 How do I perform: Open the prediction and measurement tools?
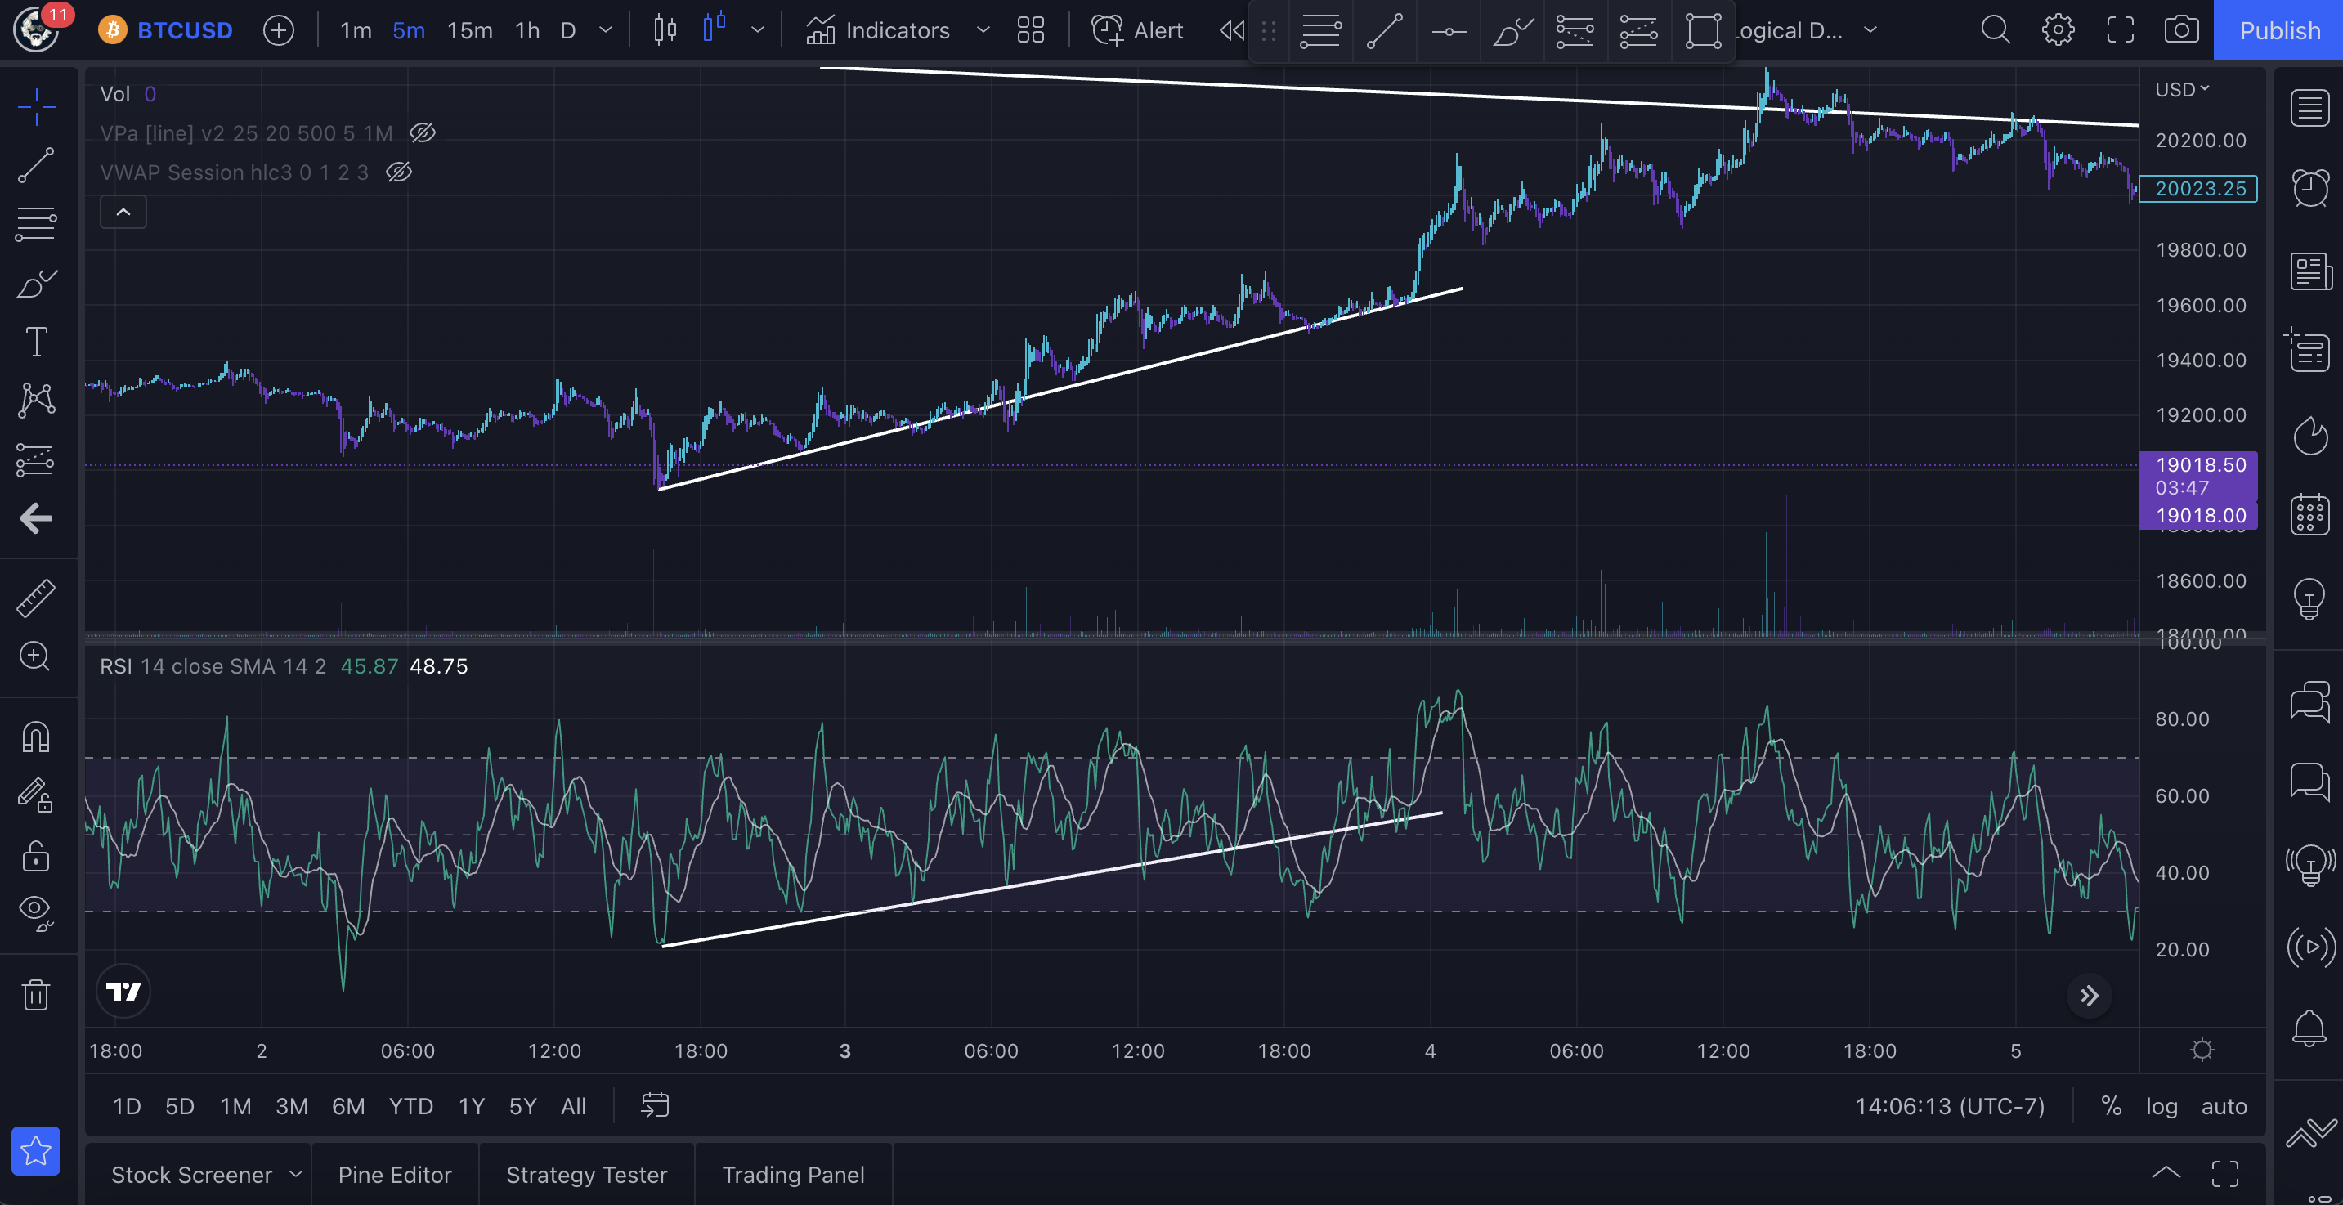click(37, 460)
